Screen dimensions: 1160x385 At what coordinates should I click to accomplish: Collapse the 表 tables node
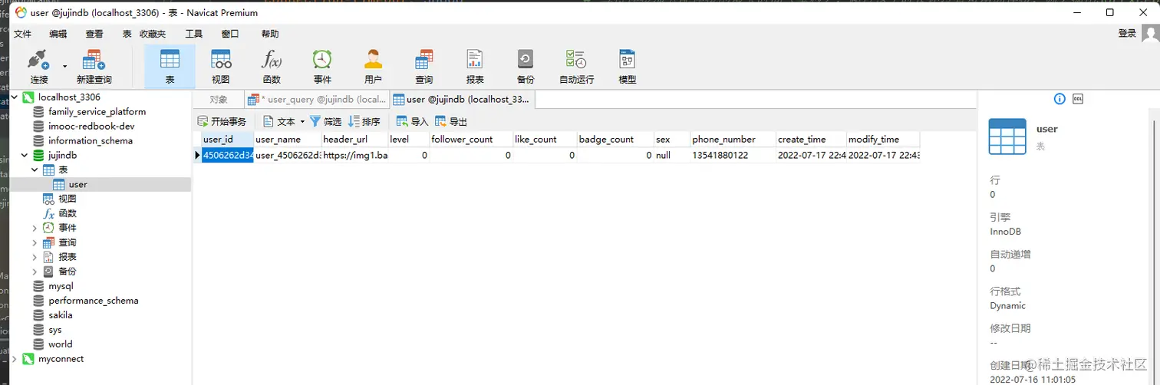(x=35, y=170)
